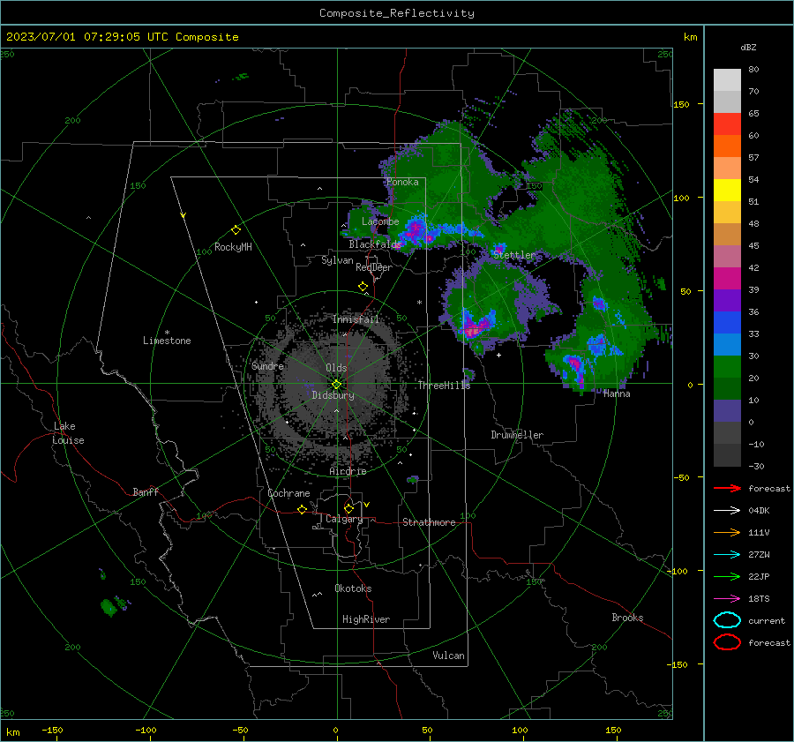Click the Banff label

[x=146, y=491]
